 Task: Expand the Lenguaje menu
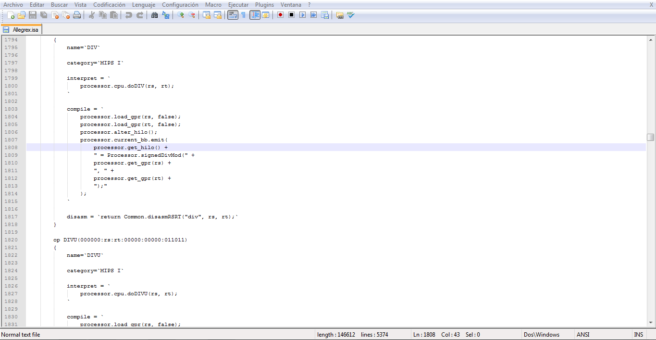(x=144, y=5)
